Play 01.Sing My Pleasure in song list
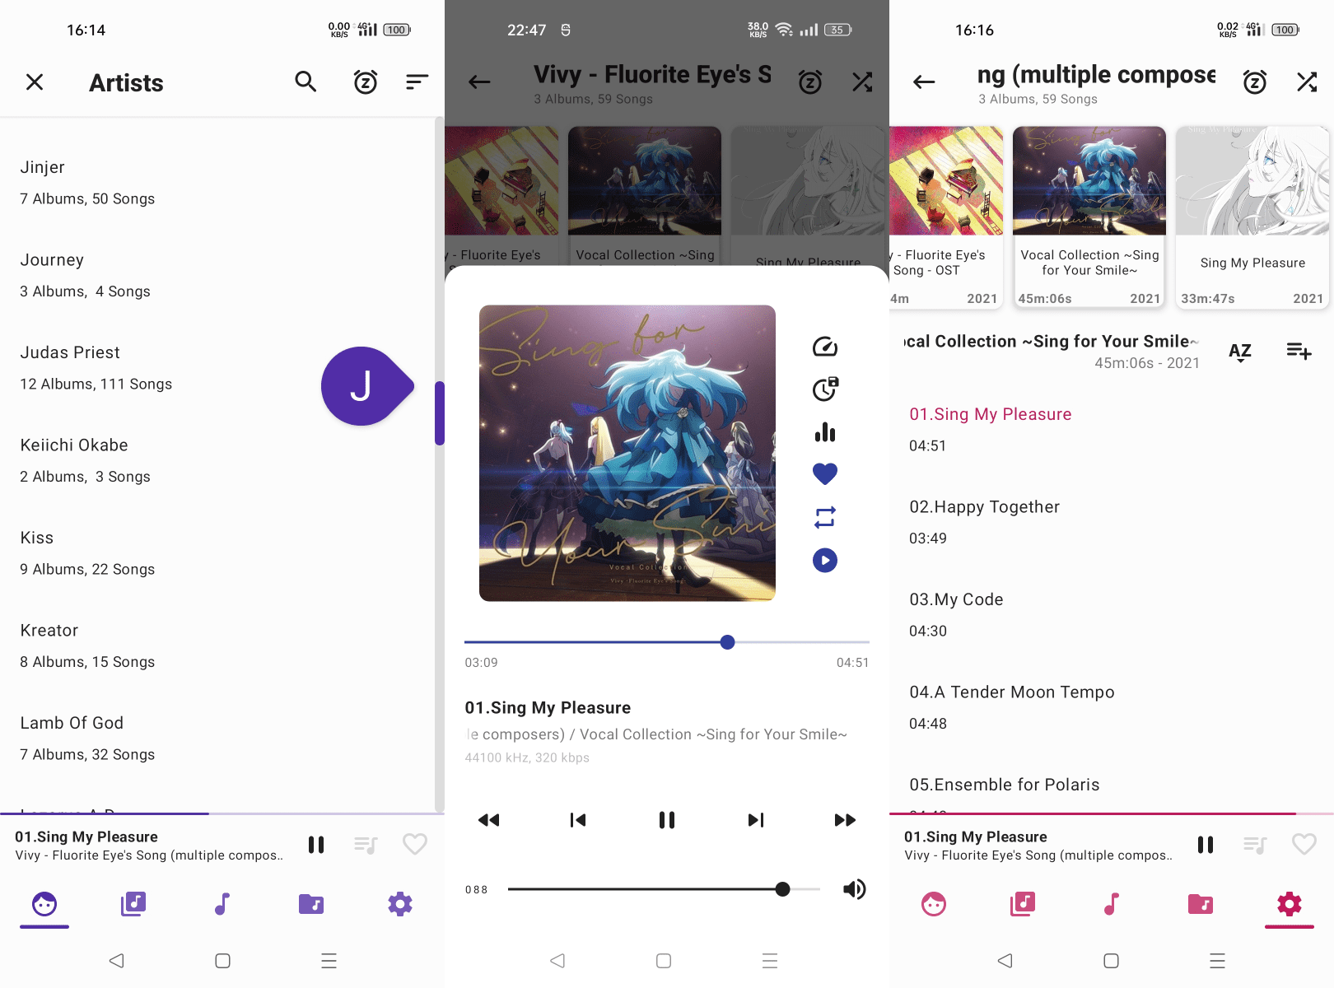Image resolution: width=1334 pixels, height=988 pixels. pyautogui.click(x=1112, y=430)
